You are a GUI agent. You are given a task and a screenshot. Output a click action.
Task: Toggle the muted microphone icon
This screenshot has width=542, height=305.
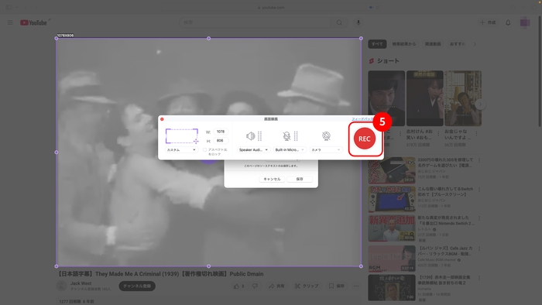tap(286, 136)
